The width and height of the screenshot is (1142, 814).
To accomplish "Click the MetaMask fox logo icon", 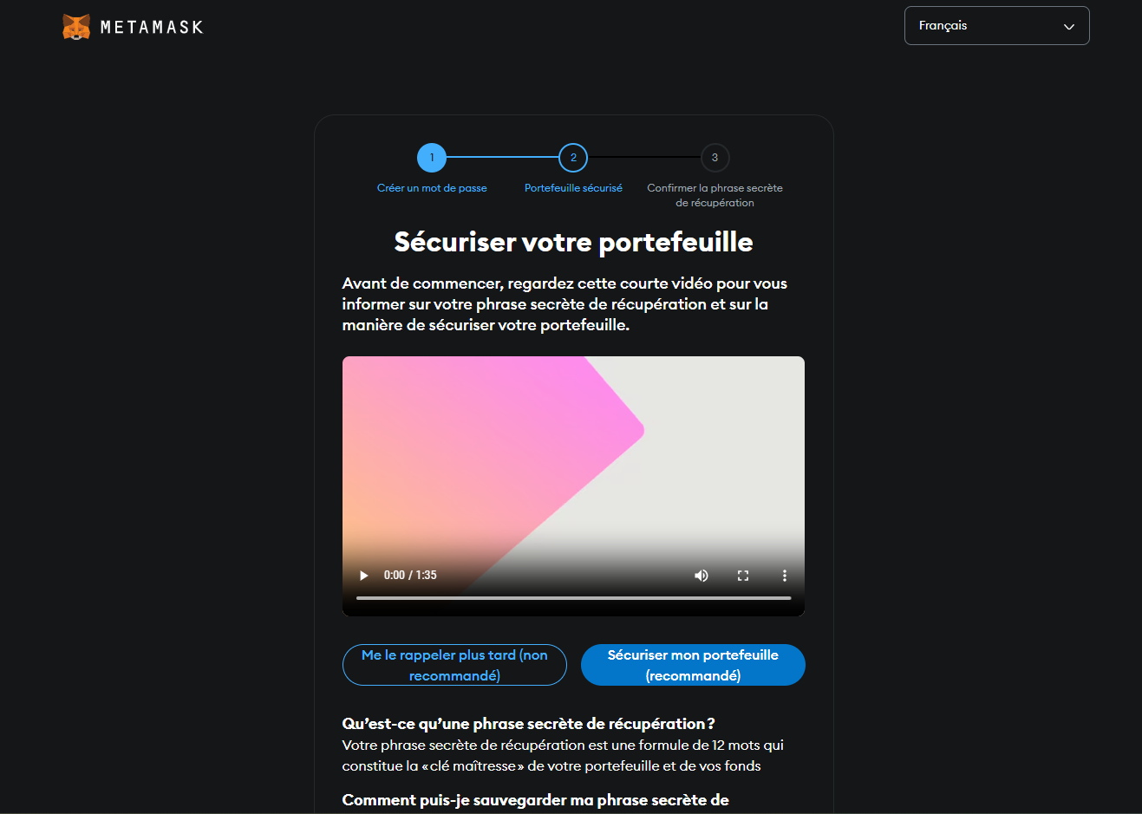I will (76, 27).
